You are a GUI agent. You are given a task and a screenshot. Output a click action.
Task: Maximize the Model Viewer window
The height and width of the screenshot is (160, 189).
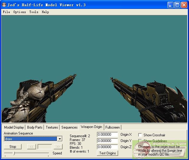click(177, 5)
